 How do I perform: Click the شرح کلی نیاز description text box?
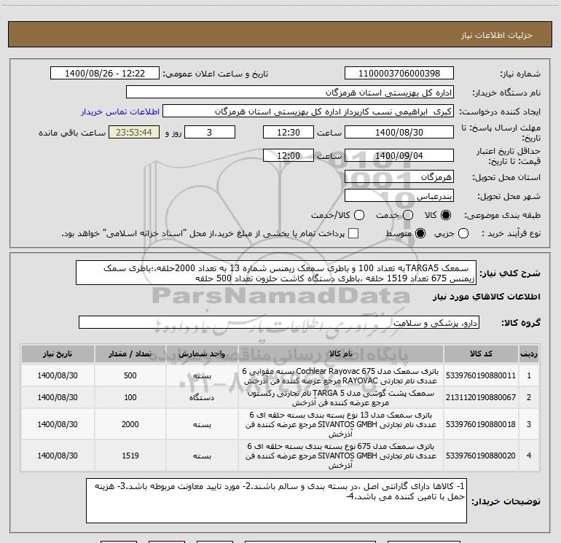[276, 273]
